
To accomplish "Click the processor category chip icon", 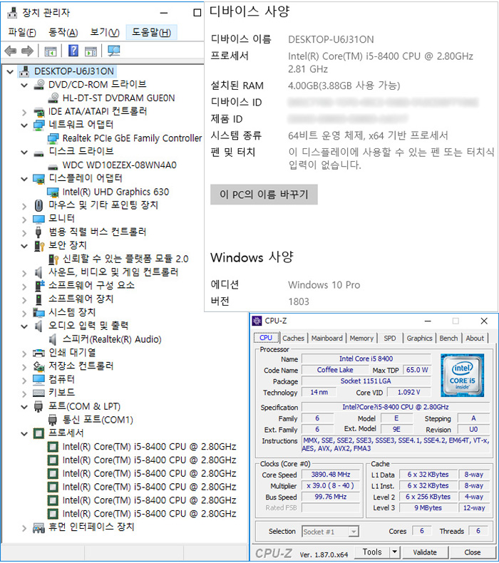I will point(38,433).
